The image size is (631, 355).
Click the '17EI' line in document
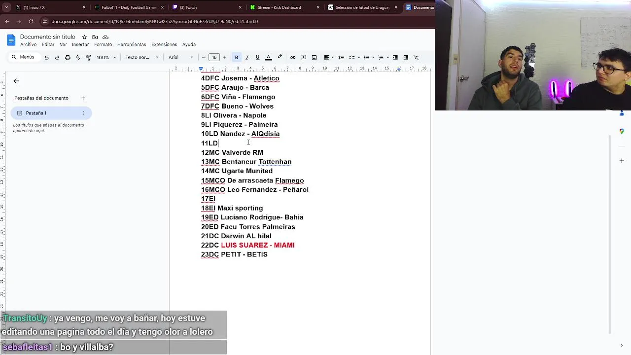coord(208,199)
